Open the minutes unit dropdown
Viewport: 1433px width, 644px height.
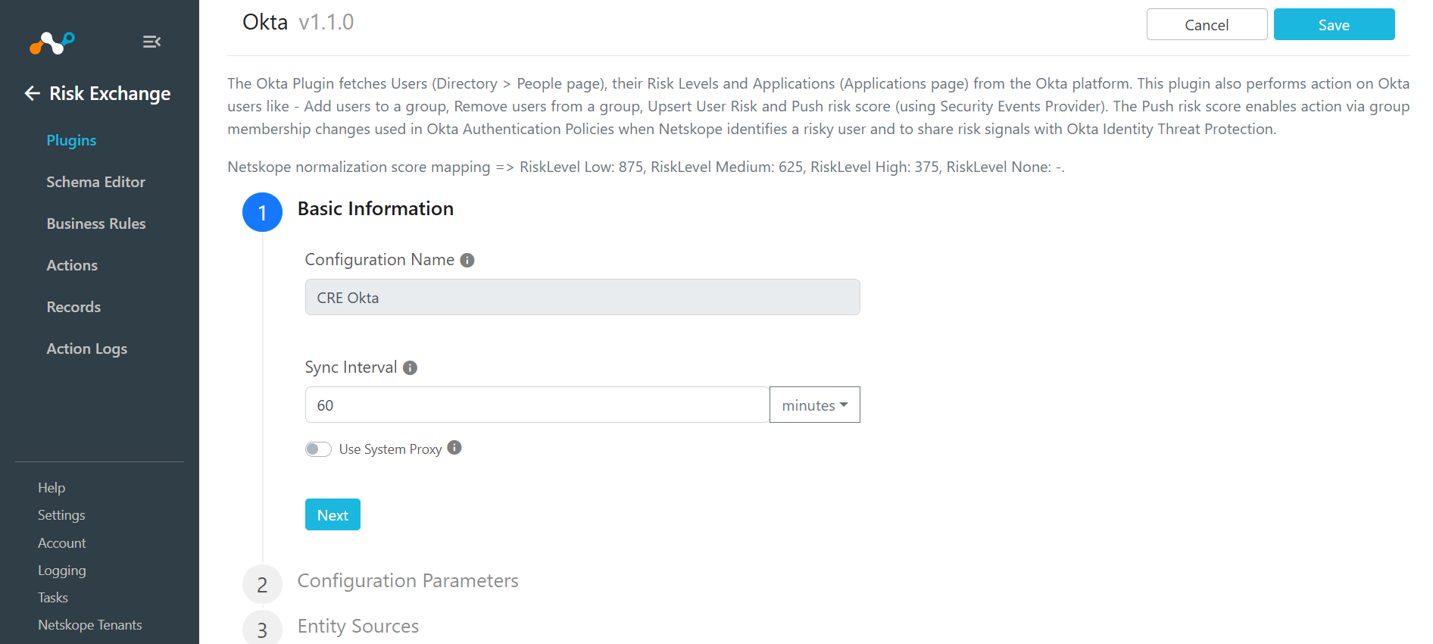coord(815,405)
